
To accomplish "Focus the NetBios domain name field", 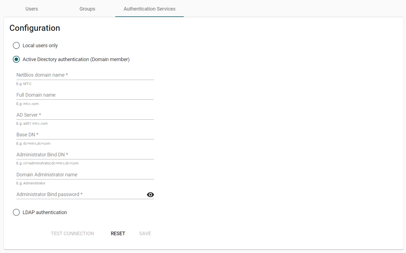I will 85,75.
